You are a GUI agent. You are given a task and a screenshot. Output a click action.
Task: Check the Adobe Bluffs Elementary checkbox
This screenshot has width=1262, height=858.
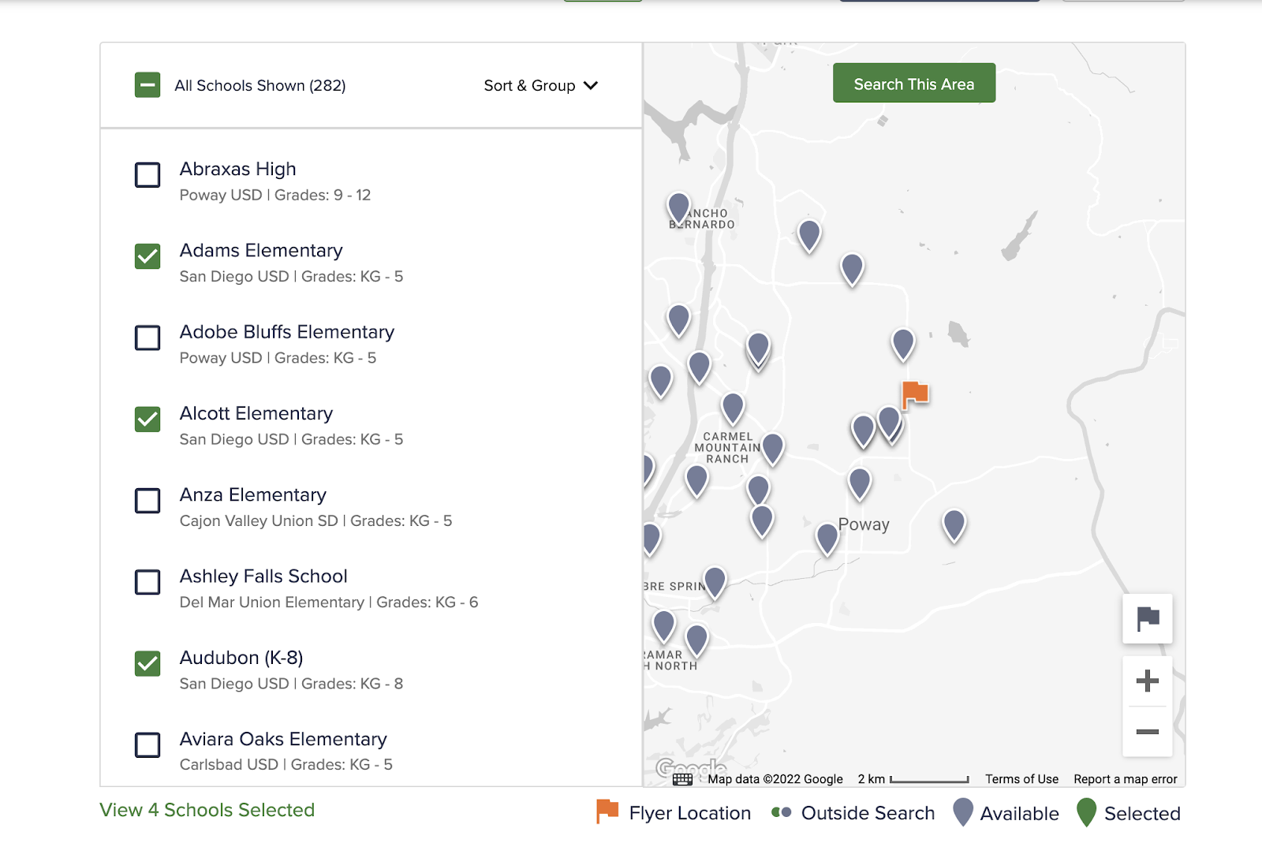[147, 338]
